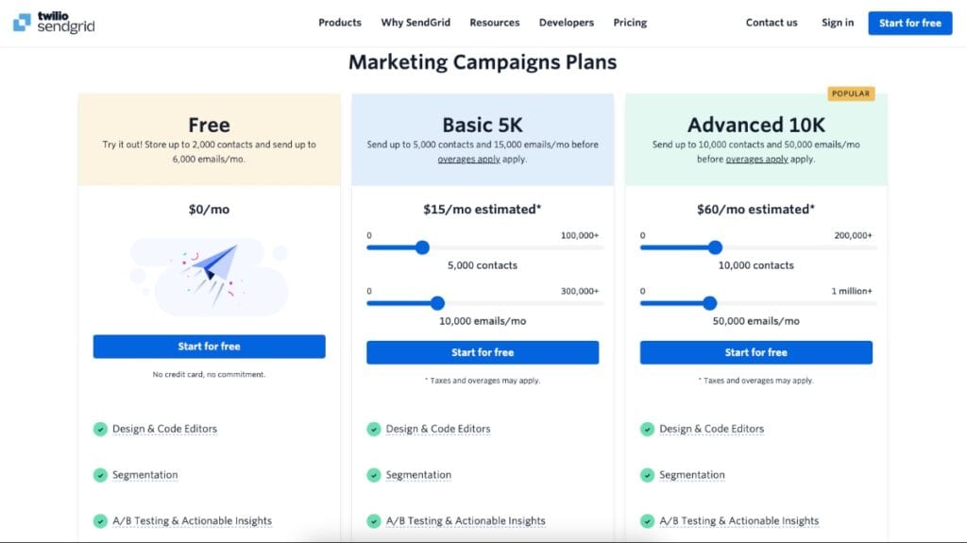Open the Why SendGrid menu
Image resolution: width=967 pixels, height=543 pixels.
[416, 23]
